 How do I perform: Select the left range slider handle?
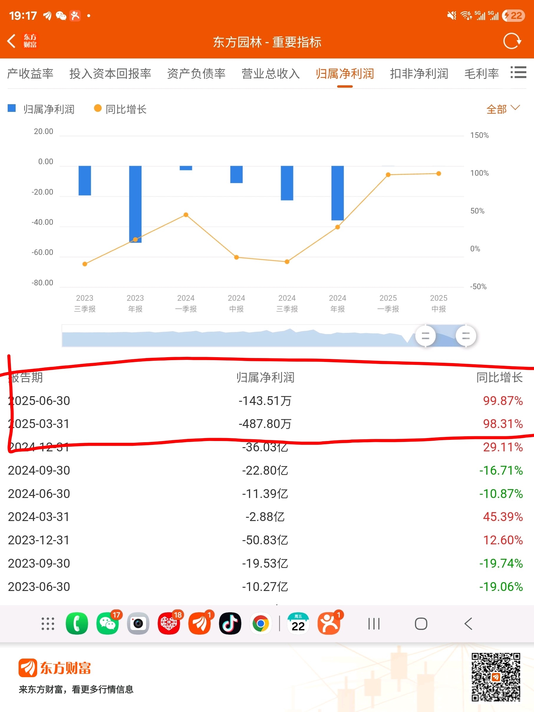click(425, 336)
